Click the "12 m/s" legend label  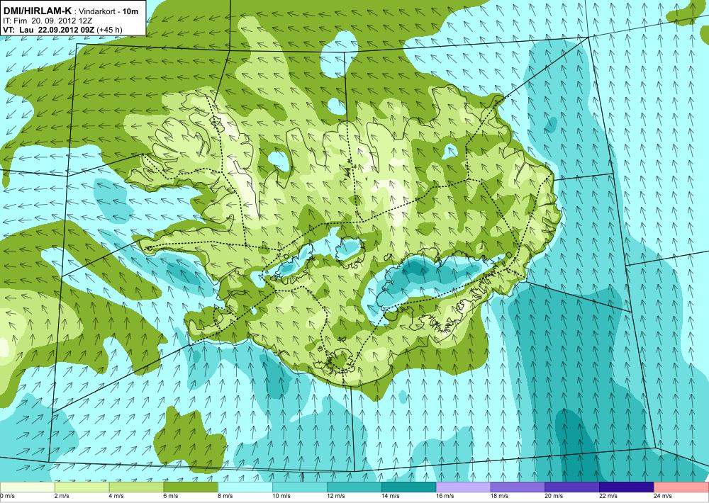336,496
